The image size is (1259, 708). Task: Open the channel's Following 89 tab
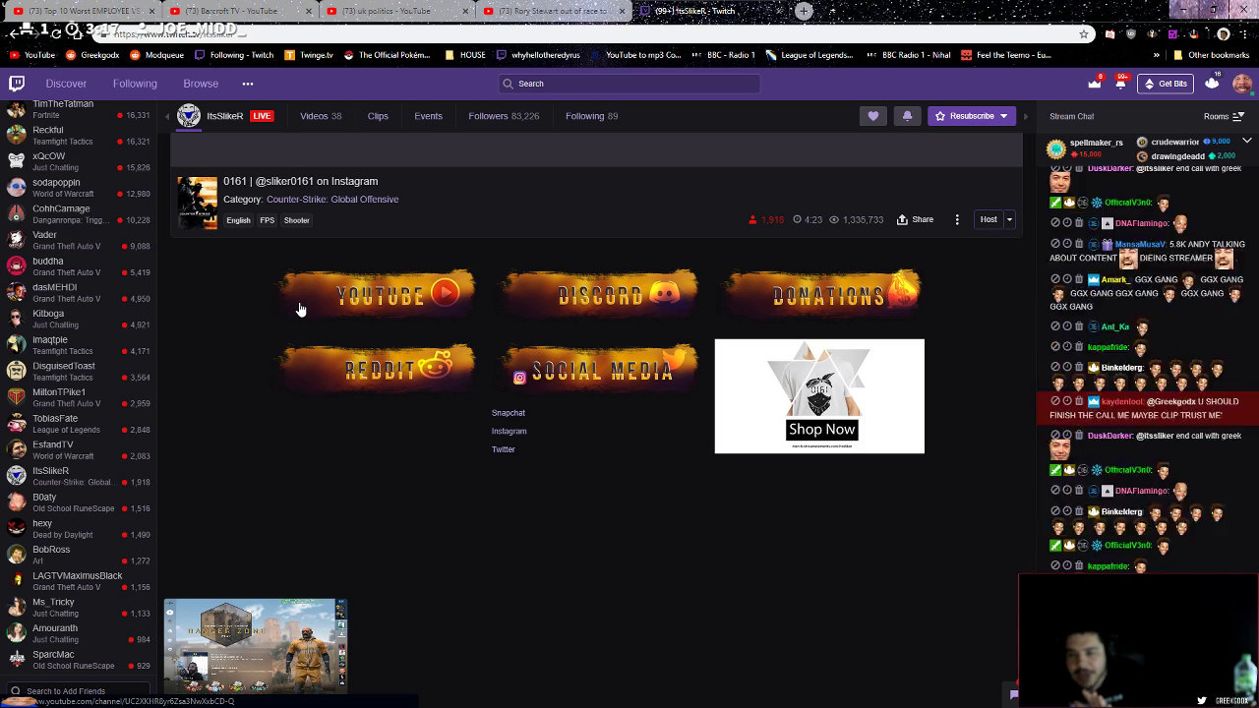591,116
